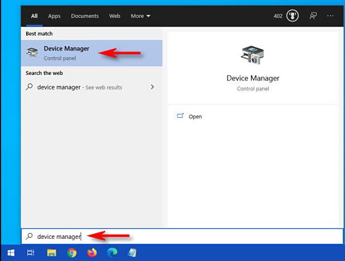345x261 pixels.
Task: Launch Firefox from taskbar
Action: pyautogui.click(x=92, y=253)
